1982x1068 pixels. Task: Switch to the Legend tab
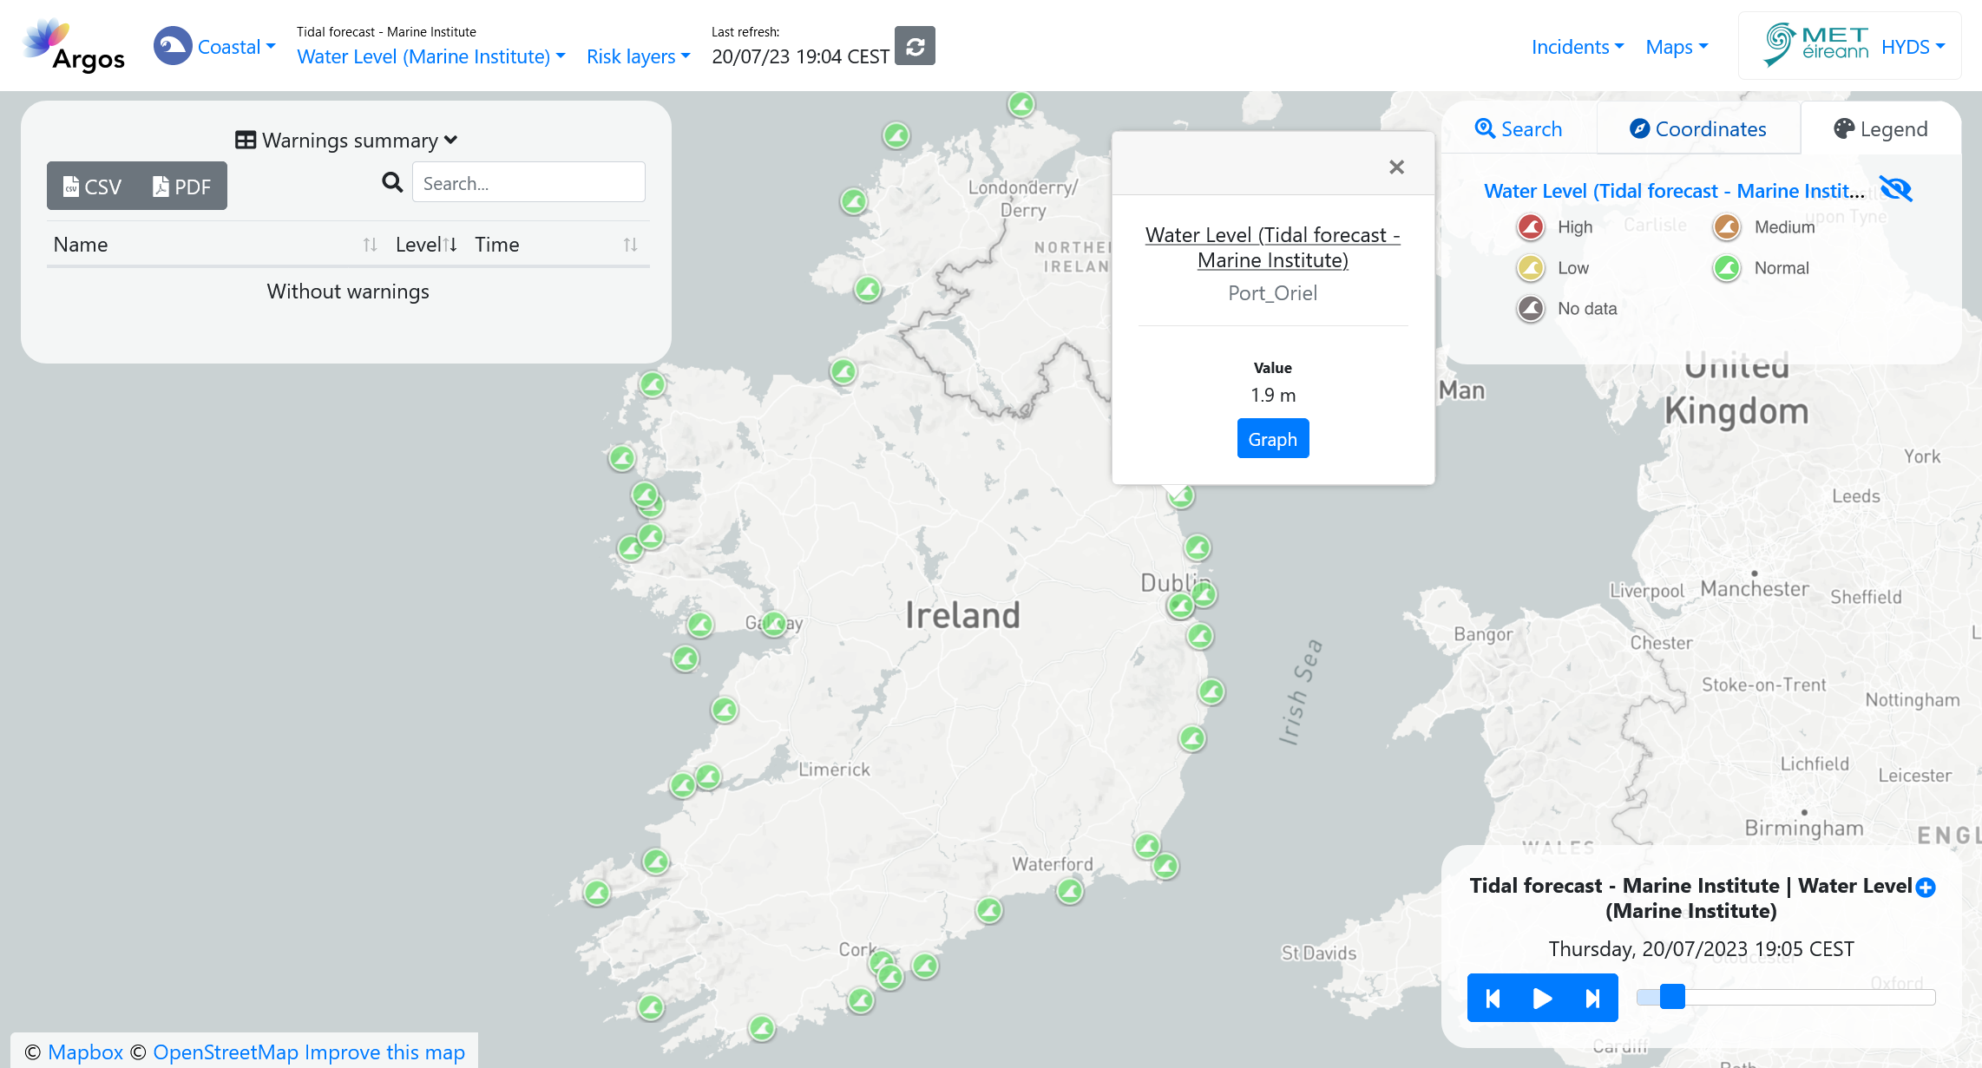pos(1880,129)
